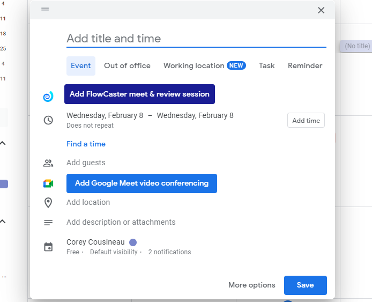Grab the drag handle icon at dialog top

45,9
